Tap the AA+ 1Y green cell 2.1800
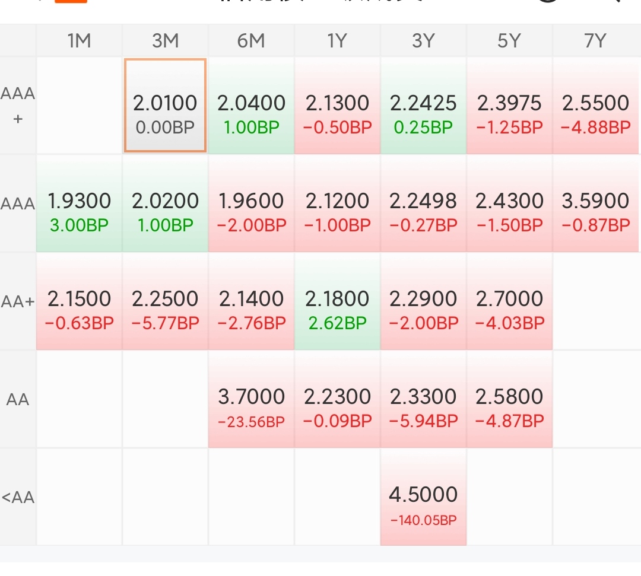This screenshot has width=641, height=576. [337, 301]
